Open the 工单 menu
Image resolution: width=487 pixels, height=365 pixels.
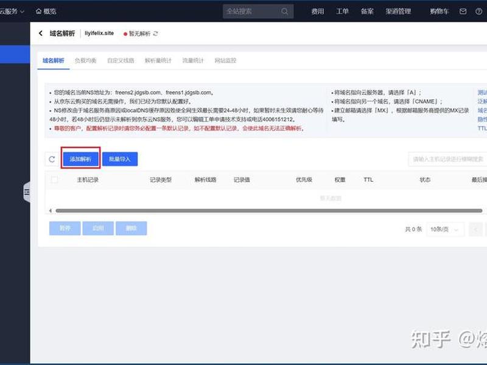click(x=342, y=12)
